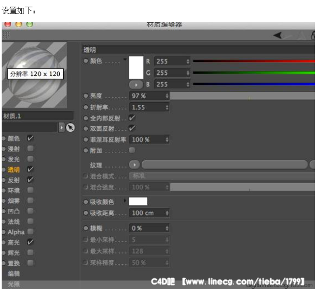Toggle the 反射 channel checkbox

[30, 180]
